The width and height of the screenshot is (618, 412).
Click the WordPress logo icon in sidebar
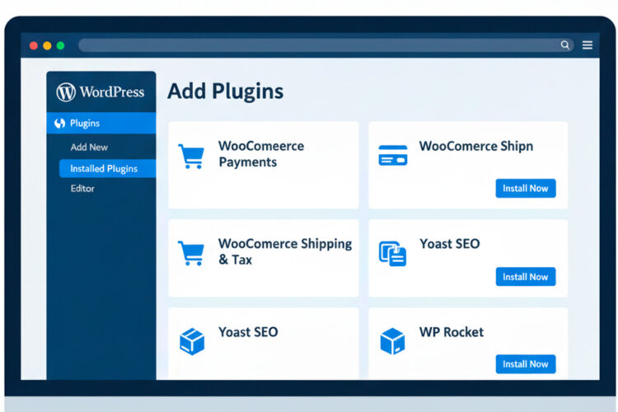click(66, 92)
